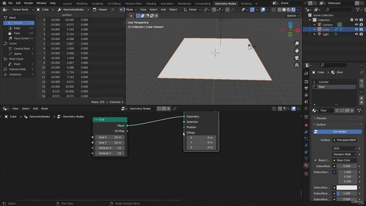Unlink the Floor material X icon

point(352,110)
